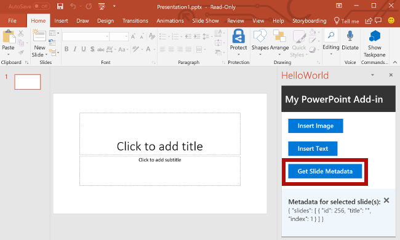Toggle Italic formatting
The image size is (400, 240).
tap(74, 49)
